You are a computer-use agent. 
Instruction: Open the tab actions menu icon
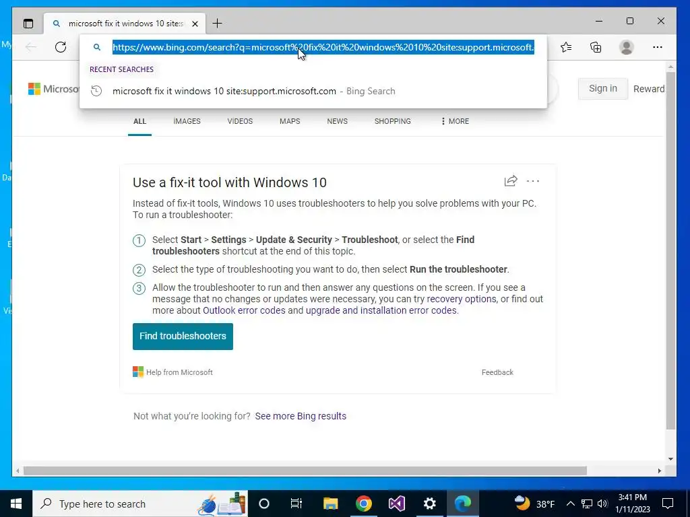tap(28, 24)
